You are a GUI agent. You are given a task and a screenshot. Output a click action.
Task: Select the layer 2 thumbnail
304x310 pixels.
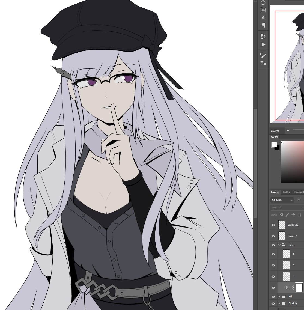point(286,265)
